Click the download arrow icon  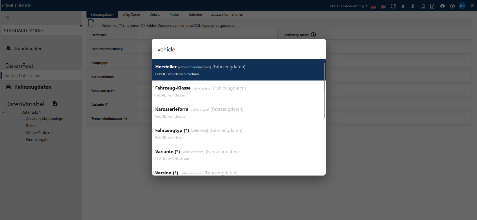[413, 6]
